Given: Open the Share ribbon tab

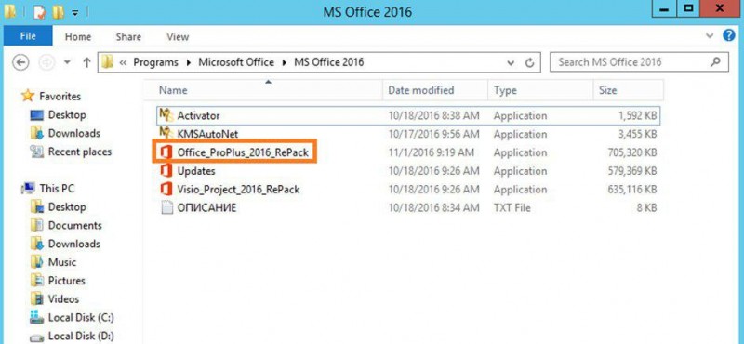Looking at the screenshot, I should point(128,36).
